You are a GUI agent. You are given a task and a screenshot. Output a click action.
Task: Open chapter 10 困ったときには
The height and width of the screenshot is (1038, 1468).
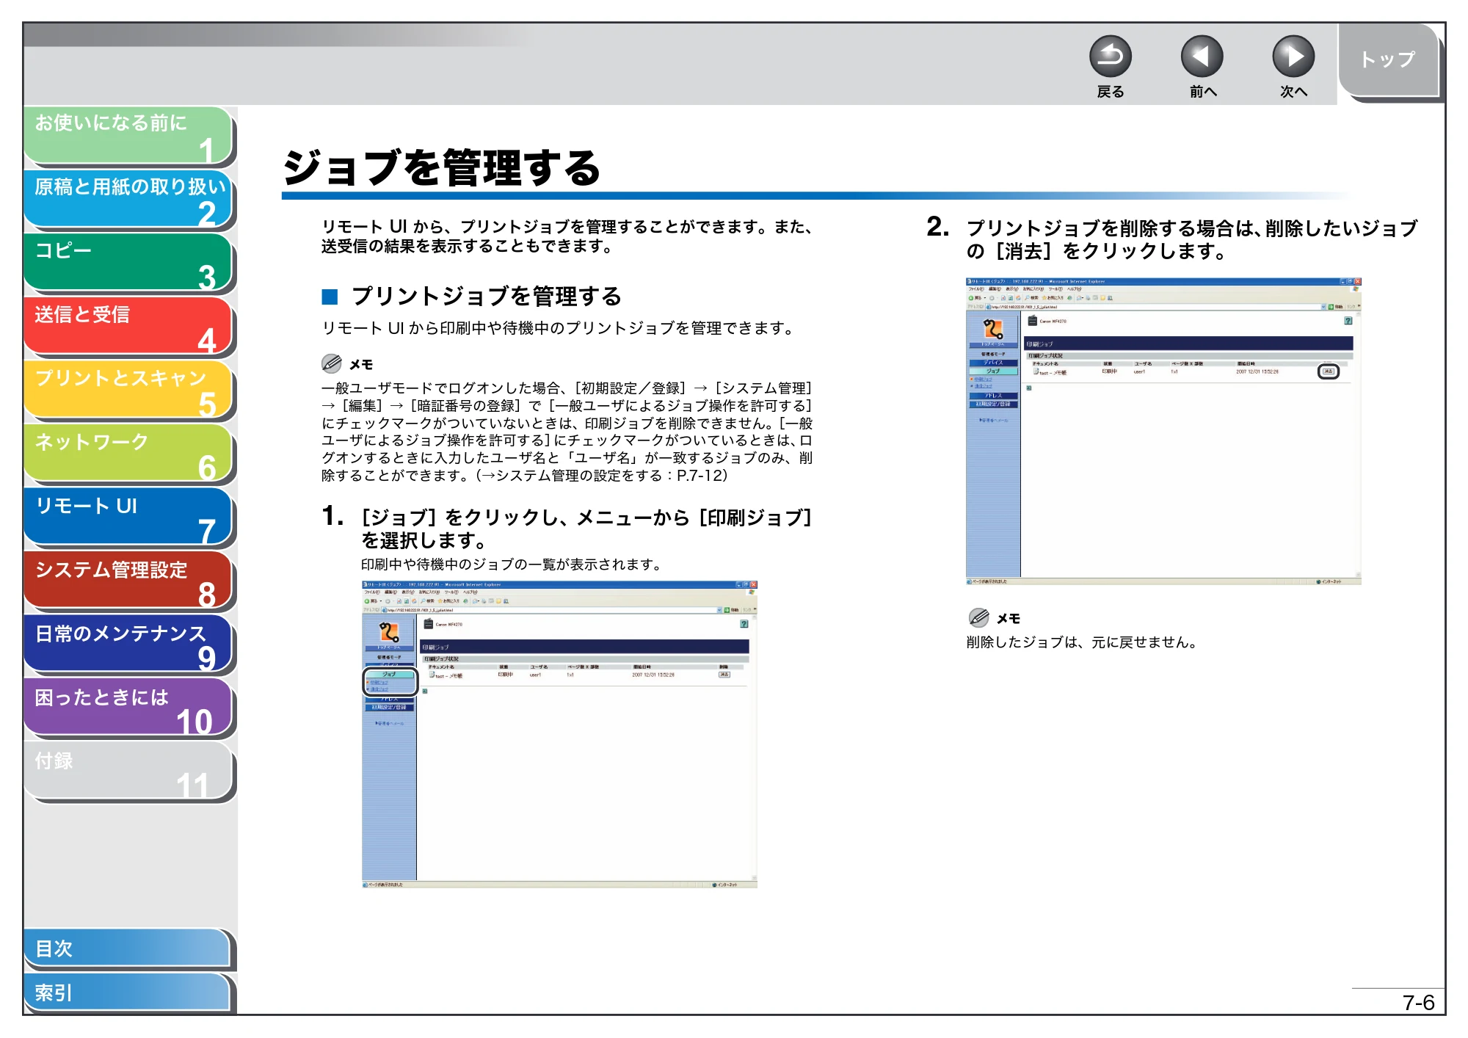click(129, 710)
